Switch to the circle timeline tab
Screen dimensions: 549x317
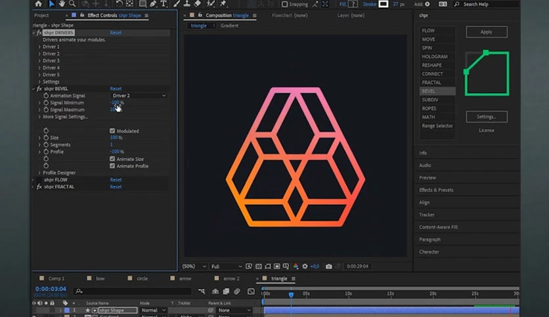pos(142,278)
